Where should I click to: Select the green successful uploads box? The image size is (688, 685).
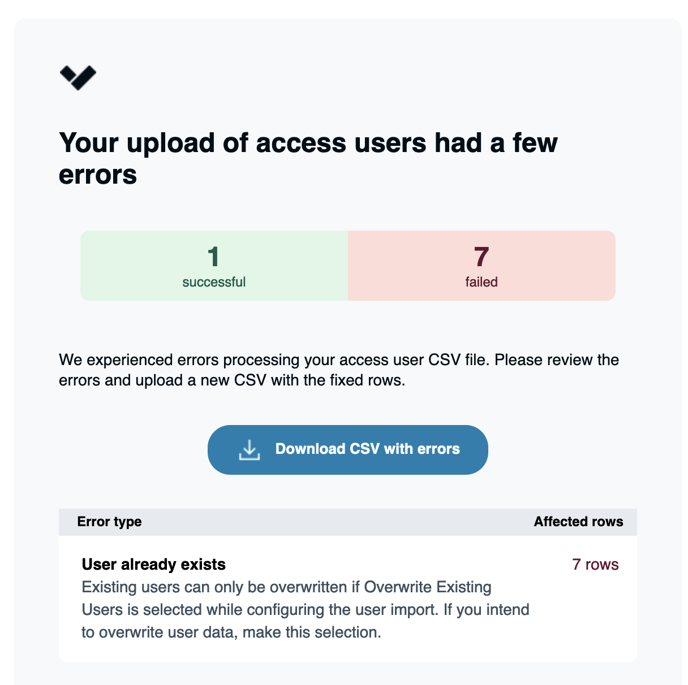[x=214, y=265]
